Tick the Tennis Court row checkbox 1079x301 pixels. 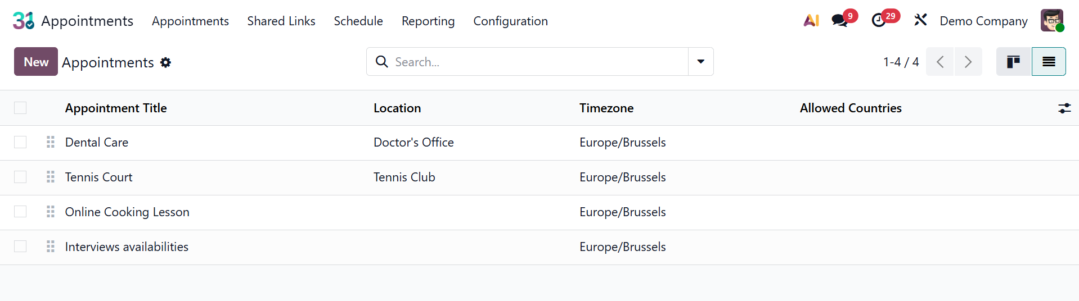pos(20,177)
